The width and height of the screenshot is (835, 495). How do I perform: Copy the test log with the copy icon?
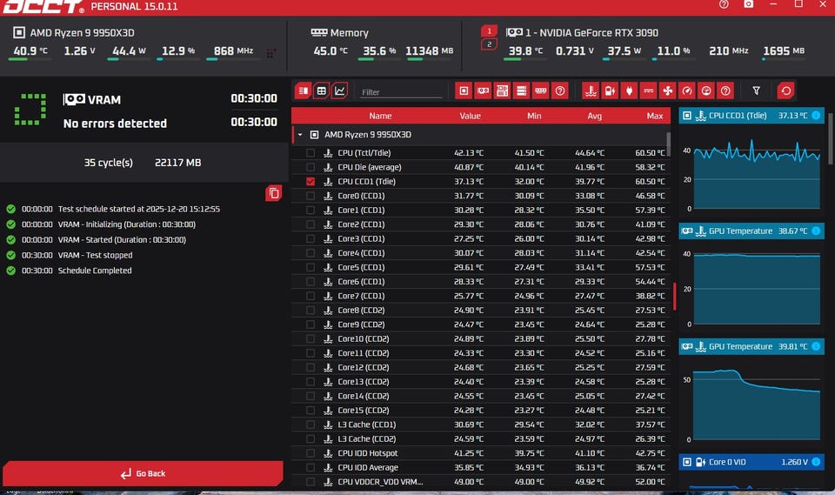pyautogui.click(x=274, y=193)
